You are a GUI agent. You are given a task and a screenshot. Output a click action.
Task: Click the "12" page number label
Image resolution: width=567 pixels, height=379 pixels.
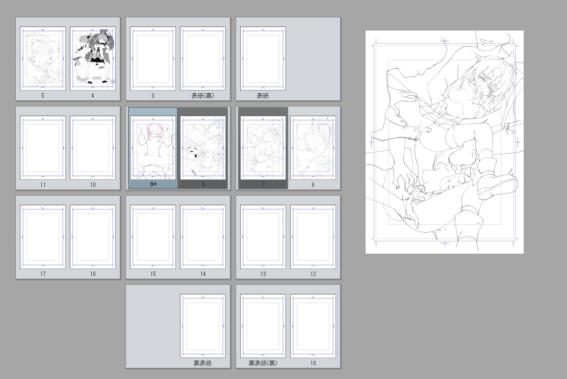tap(313, 274)
